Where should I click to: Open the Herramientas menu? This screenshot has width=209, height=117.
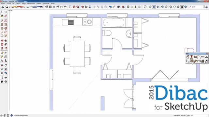tap(31, 4)
